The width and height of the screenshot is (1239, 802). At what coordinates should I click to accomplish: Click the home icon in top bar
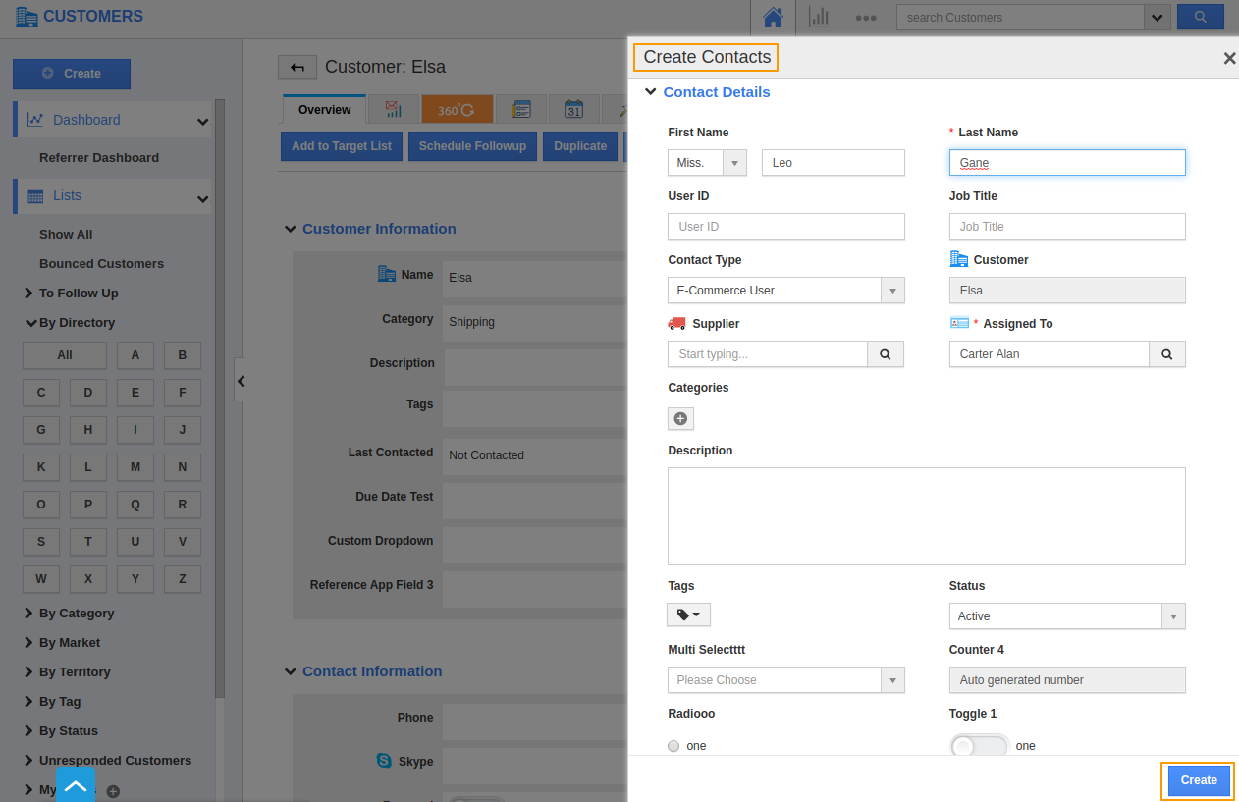773,17
